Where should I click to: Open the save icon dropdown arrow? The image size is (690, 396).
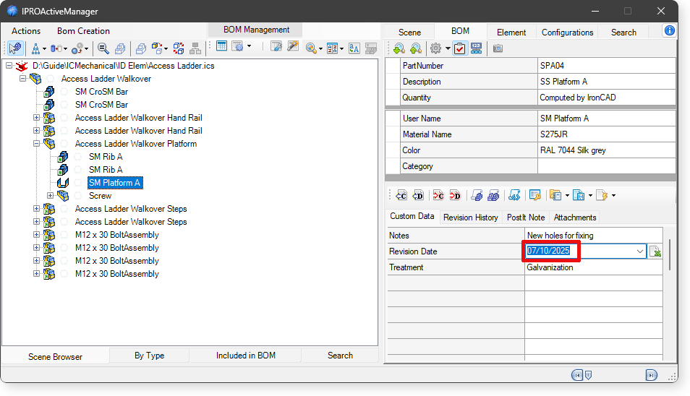tap(590, 196)
